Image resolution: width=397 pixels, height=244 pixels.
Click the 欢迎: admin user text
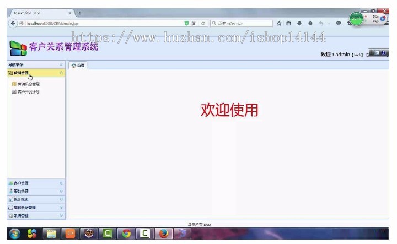(335, 55)
